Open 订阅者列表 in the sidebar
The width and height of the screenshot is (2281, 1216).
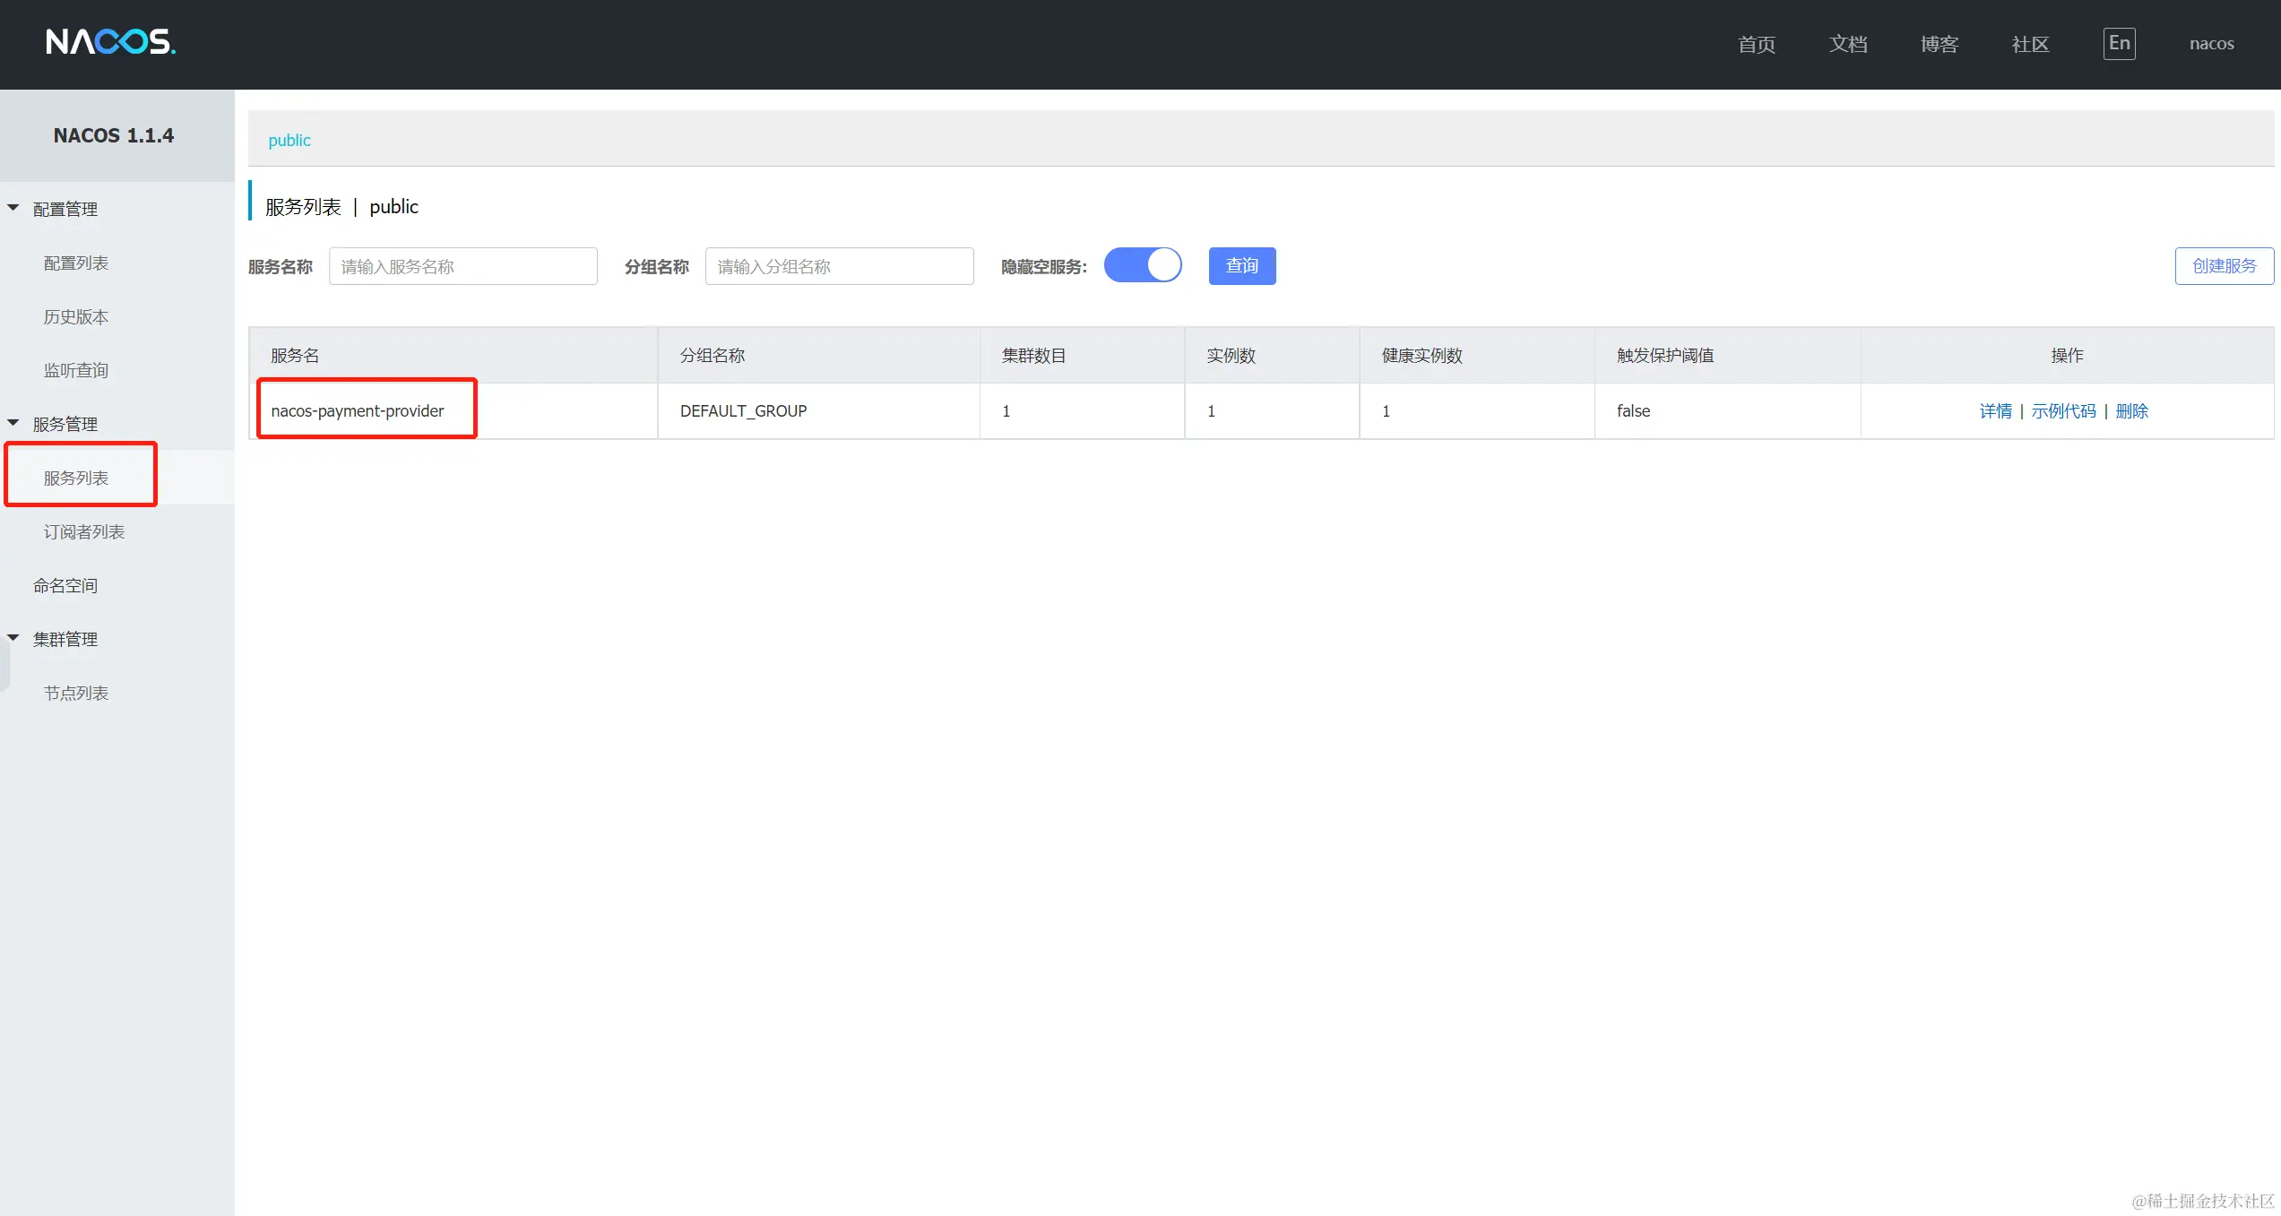point(84,531)
